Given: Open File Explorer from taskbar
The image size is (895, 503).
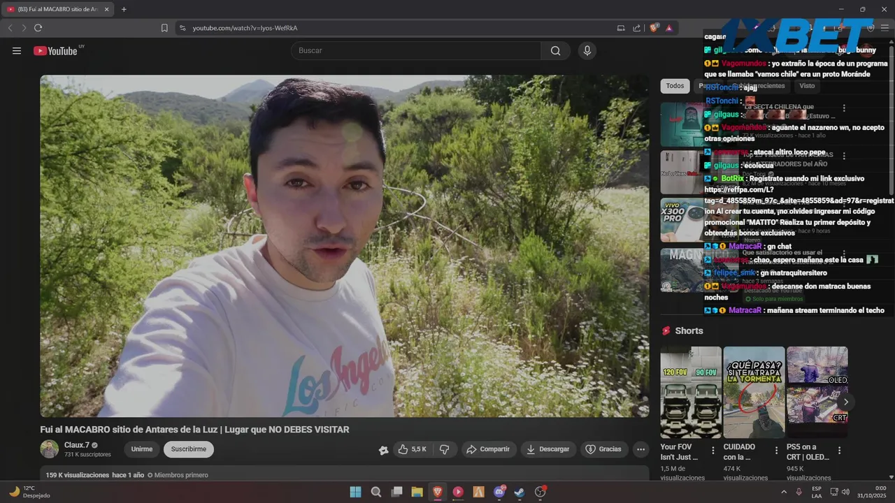Looking at the screenshot, I should click(x=417, y=492).
